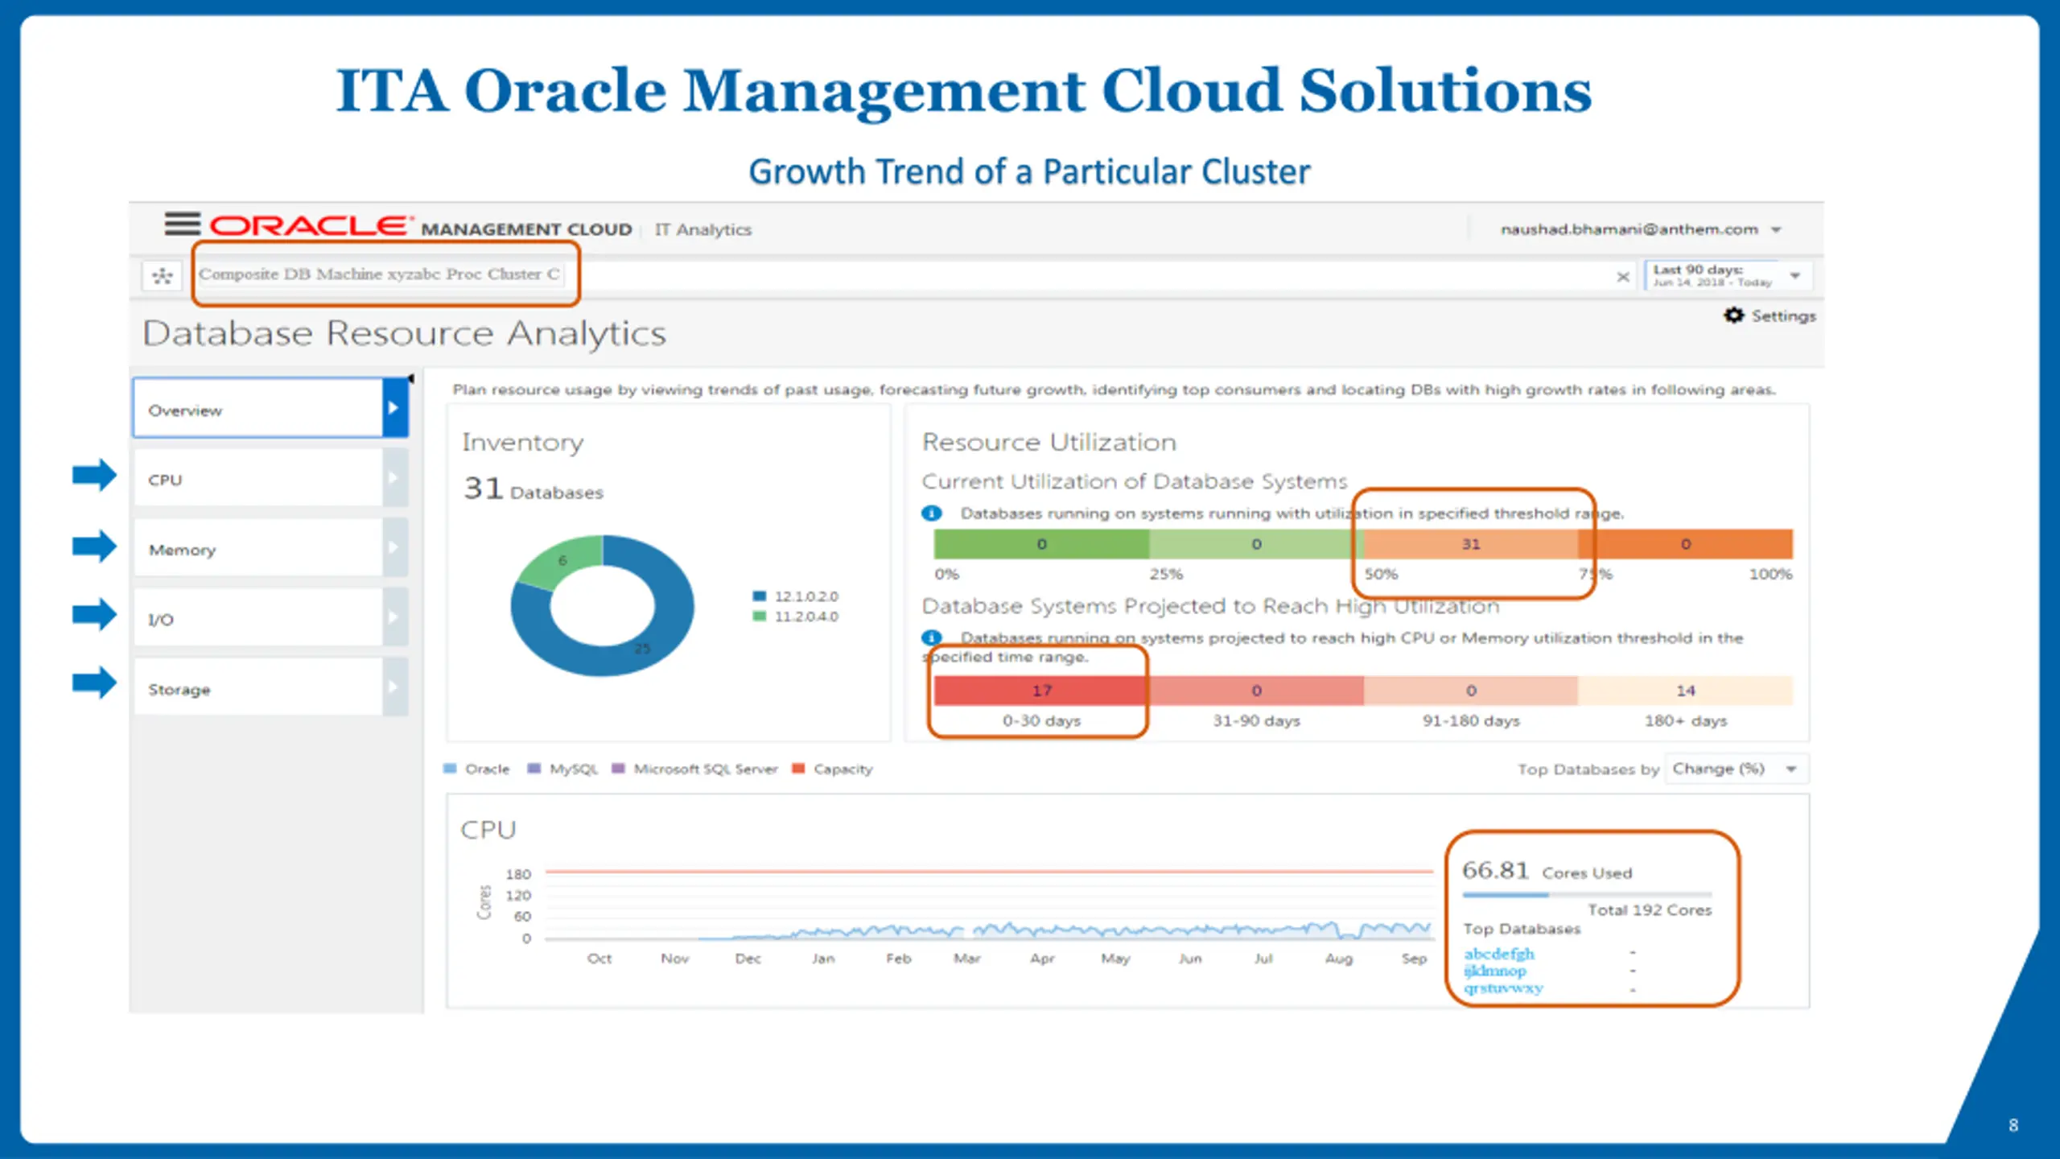Click the red capacity line in CPU chart

point(989,871)
